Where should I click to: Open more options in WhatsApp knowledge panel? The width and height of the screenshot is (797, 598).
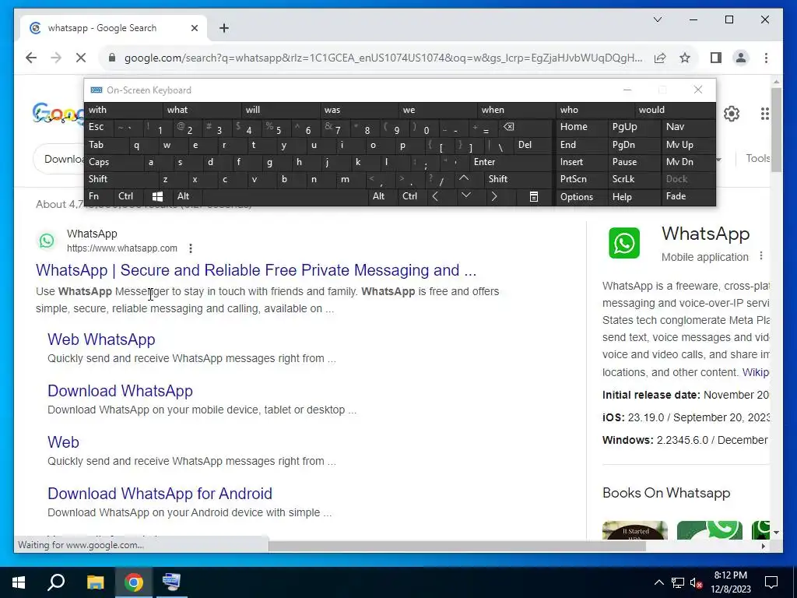(x=761, y=255)
